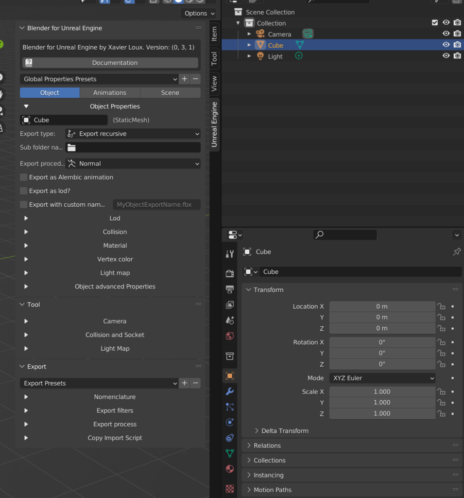
Task: Open the View sidebar tab
Action: pyautogui.click(x=214, y=84)
